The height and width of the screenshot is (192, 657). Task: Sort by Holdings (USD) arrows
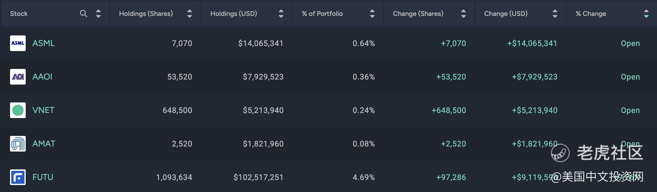pos(281,13)
